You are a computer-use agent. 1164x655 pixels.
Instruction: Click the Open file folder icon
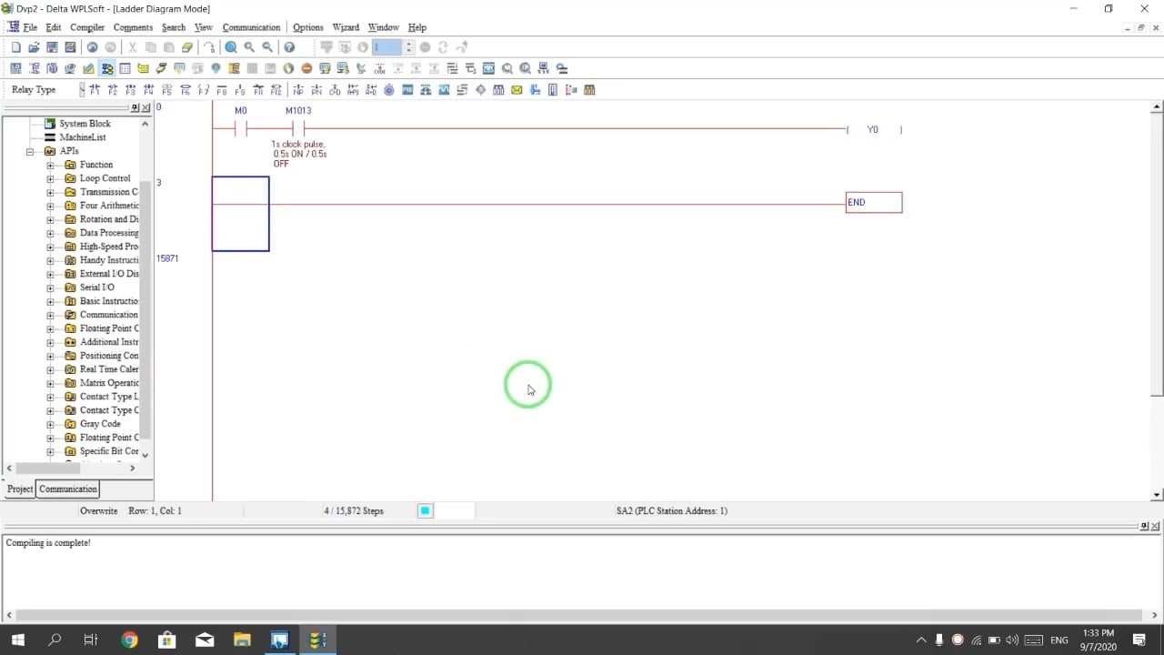[x=34, y=47]
